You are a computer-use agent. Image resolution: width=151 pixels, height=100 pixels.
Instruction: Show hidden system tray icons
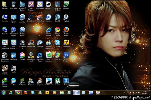tap(128, 93)
